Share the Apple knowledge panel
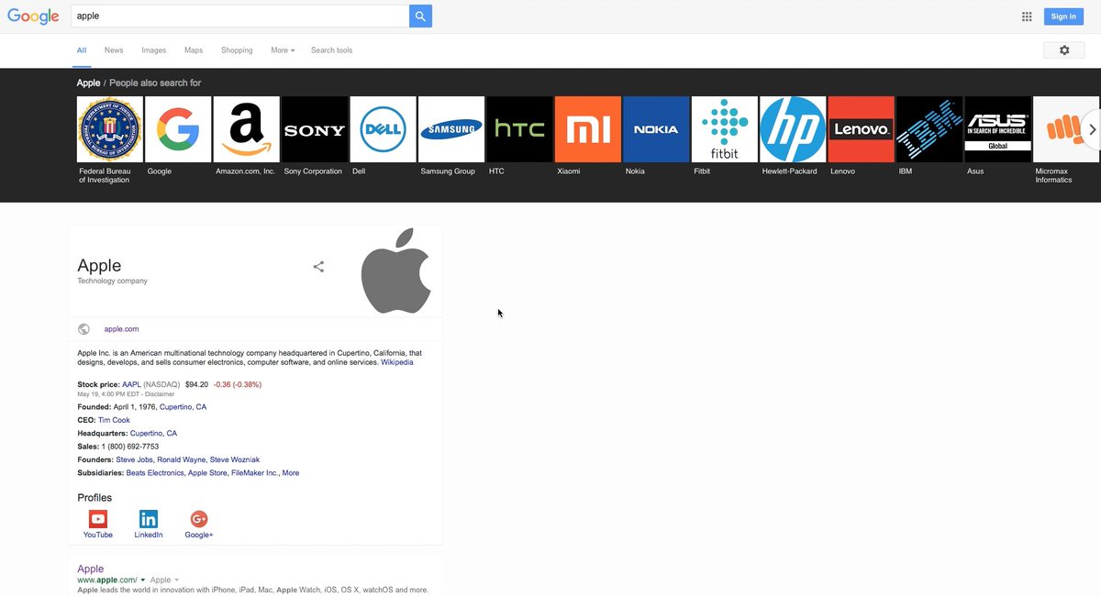Viewport: 1101px width, 597px height. tap(318, 267)
